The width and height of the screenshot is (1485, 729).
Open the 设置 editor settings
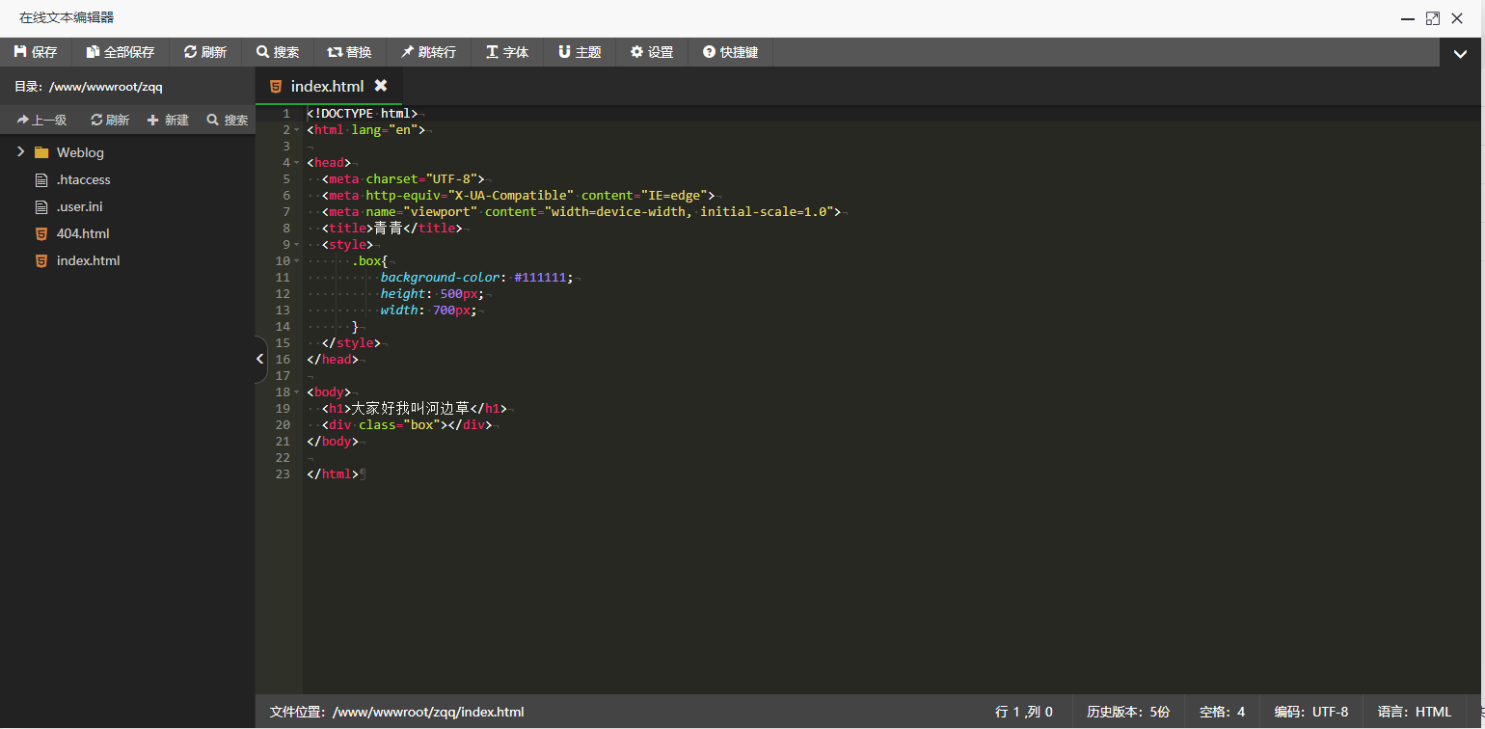[652, 52]
